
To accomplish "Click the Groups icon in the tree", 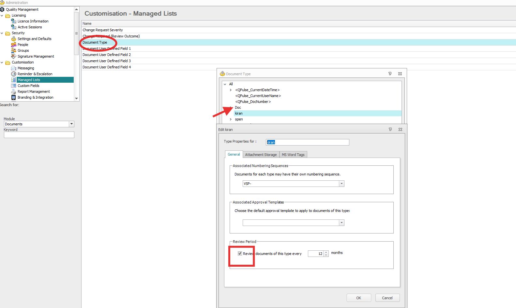I will (14, 50).
